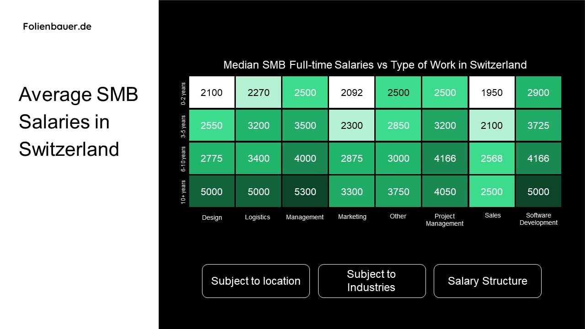Click the Software Development column label
The image size is (585, 329).
[x=538, y=219]
